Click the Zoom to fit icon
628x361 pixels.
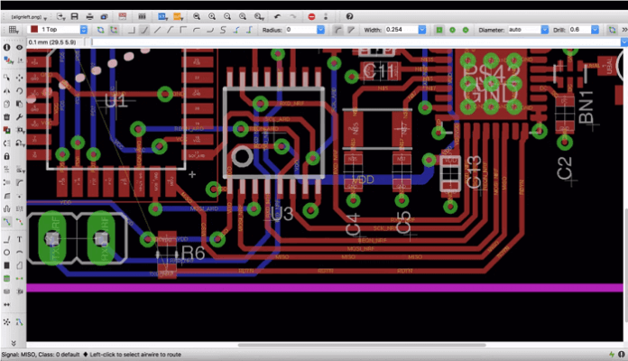click(x=196, y=16)
